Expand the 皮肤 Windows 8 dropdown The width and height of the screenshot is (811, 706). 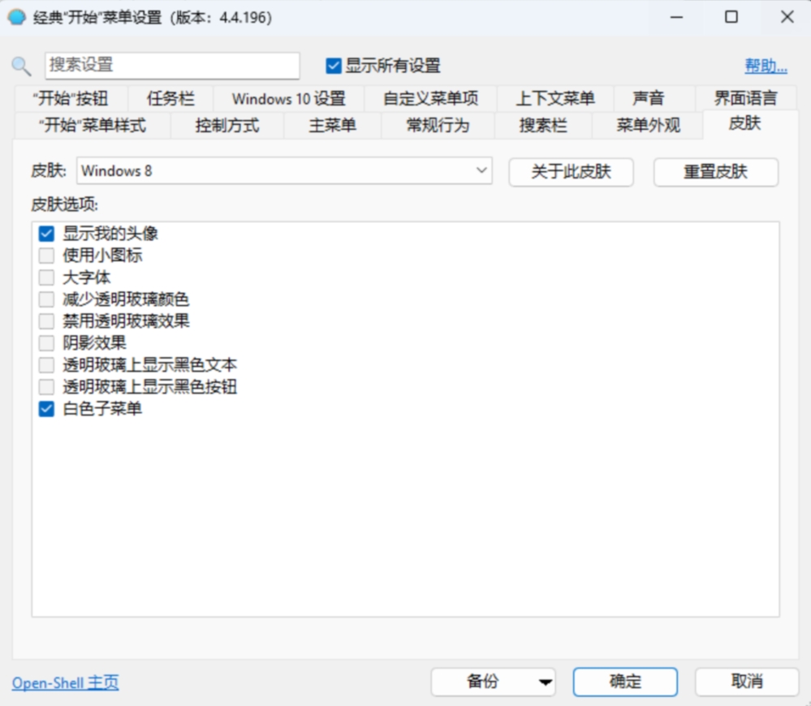(284, 170)
